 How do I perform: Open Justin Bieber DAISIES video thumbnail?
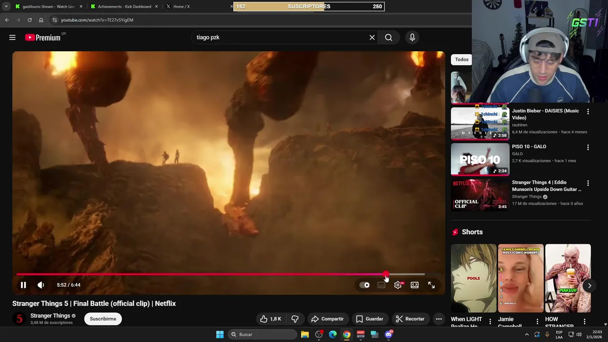[x=480, y=123]
